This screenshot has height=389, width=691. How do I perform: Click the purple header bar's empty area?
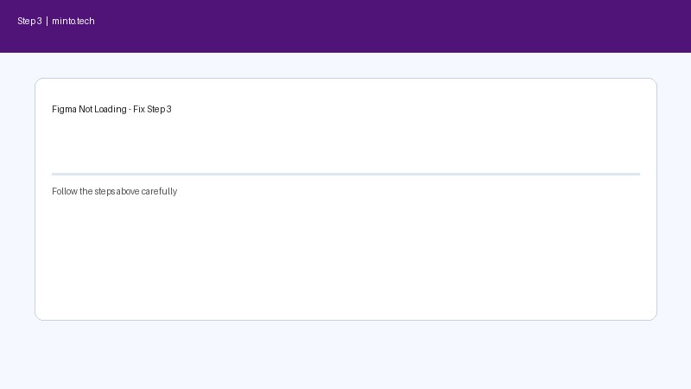tap(345, 26)
